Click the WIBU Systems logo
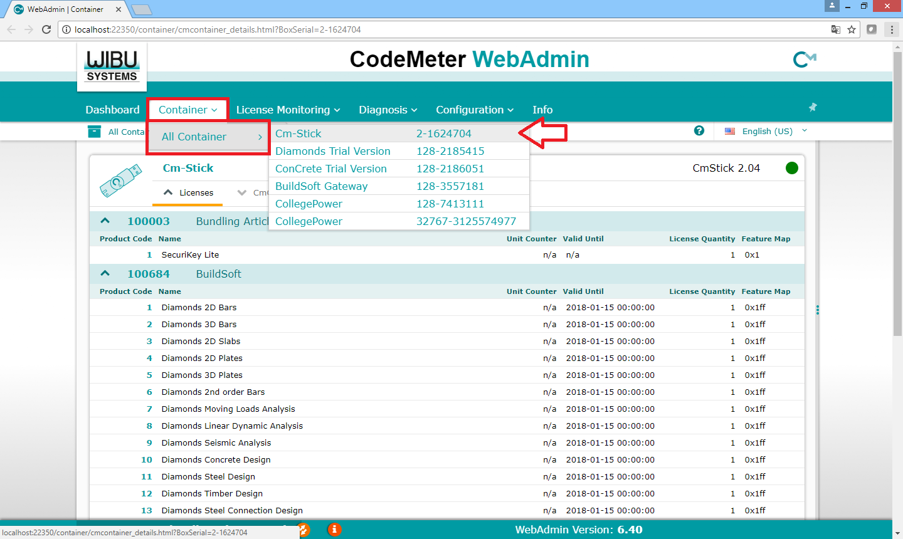Image resolution: width=903 pixels, height=539 pixels. [x=112, y=66]
